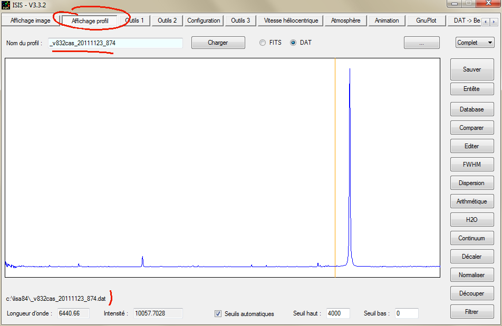Edit the Seuil haut value field
This screenshot has width=502, height=326.
point(342,313)
